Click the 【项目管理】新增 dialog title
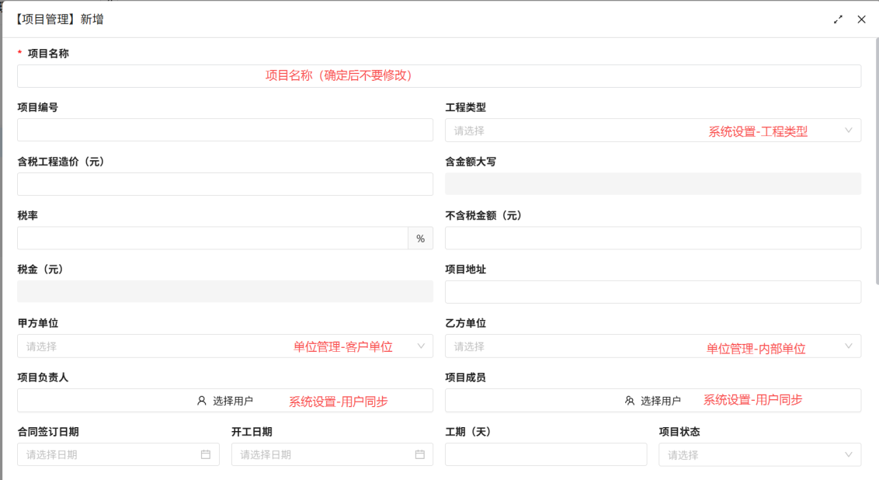This screenshot has height=480, width=879. (57, 19)
